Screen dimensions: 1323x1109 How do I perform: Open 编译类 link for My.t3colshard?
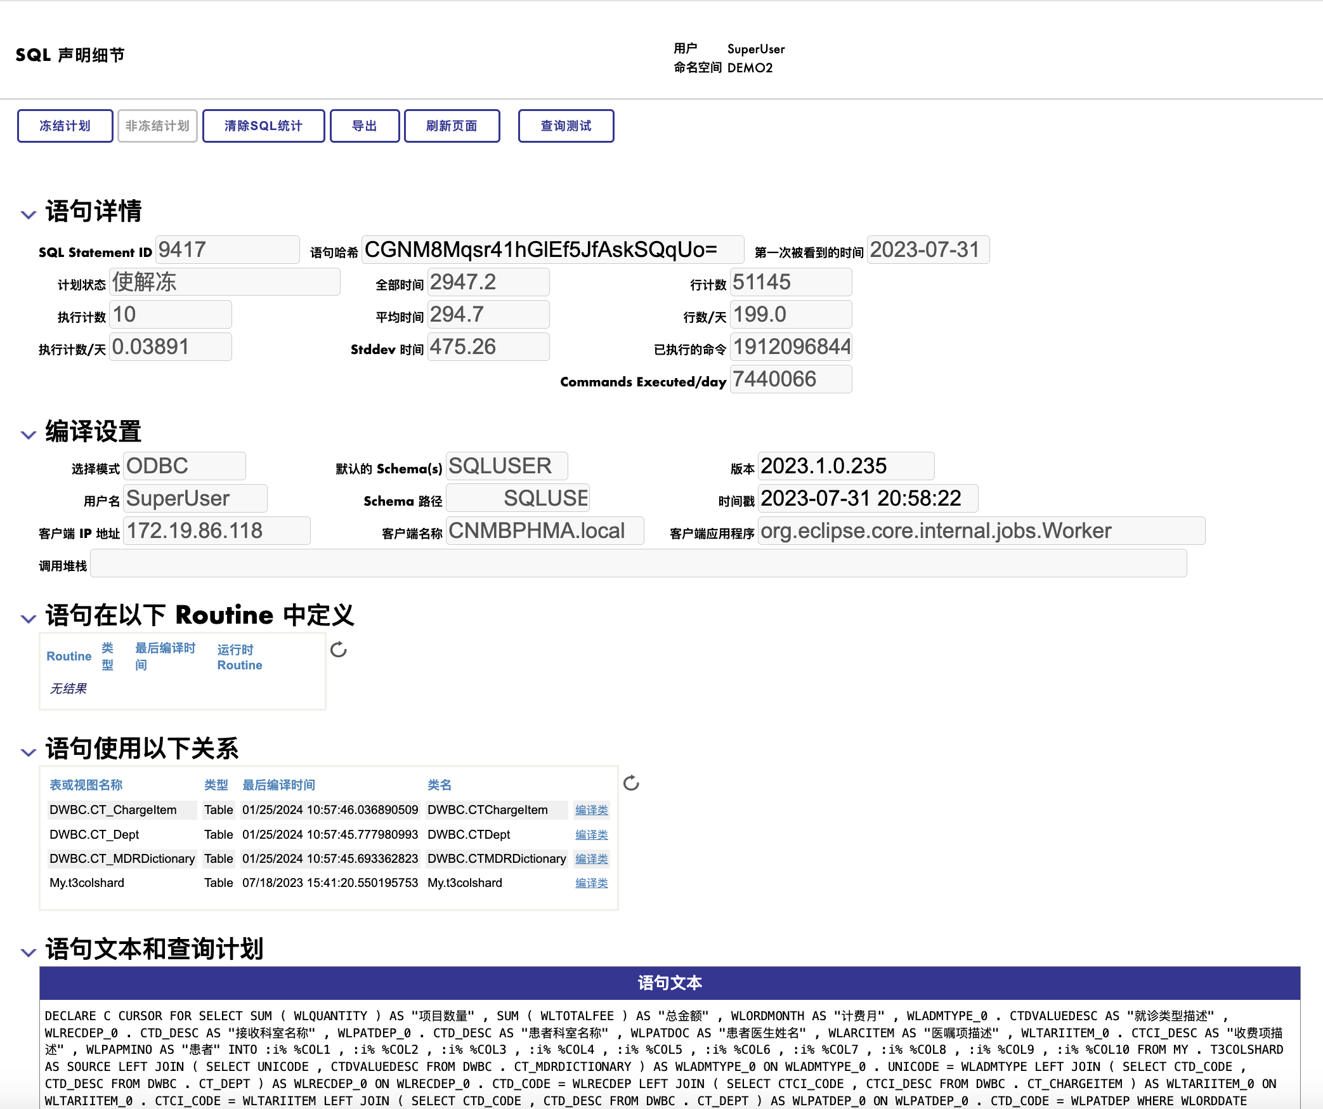click(591, 883)
